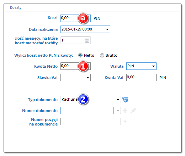This screenshot has width=185, height=156.
Task: Decrease the month count with the down arrow
Action: point(87,41)
